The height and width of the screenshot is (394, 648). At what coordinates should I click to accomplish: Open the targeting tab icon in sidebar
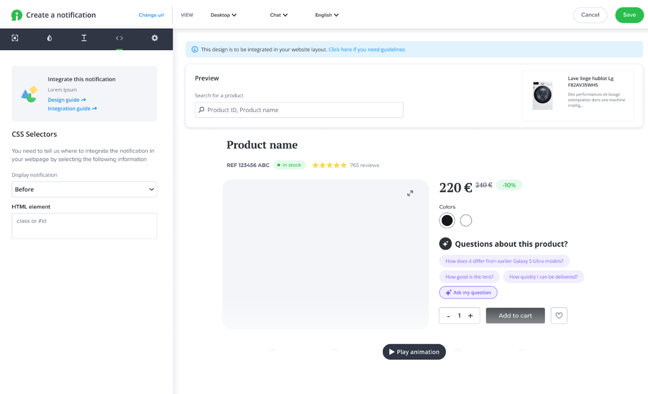15,38
